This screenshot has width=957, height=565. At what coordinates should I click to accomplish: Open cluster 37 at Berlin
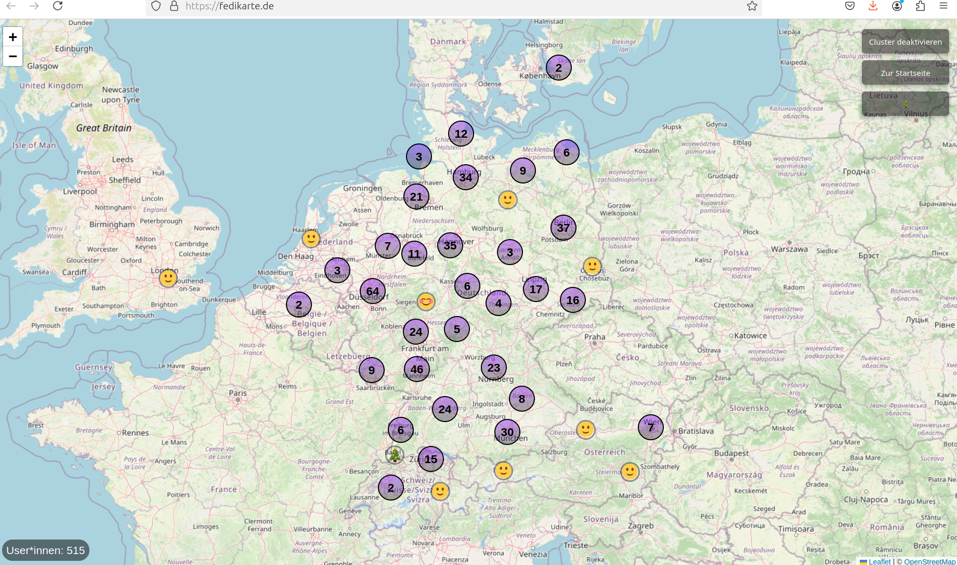click(x=563, y=228)
